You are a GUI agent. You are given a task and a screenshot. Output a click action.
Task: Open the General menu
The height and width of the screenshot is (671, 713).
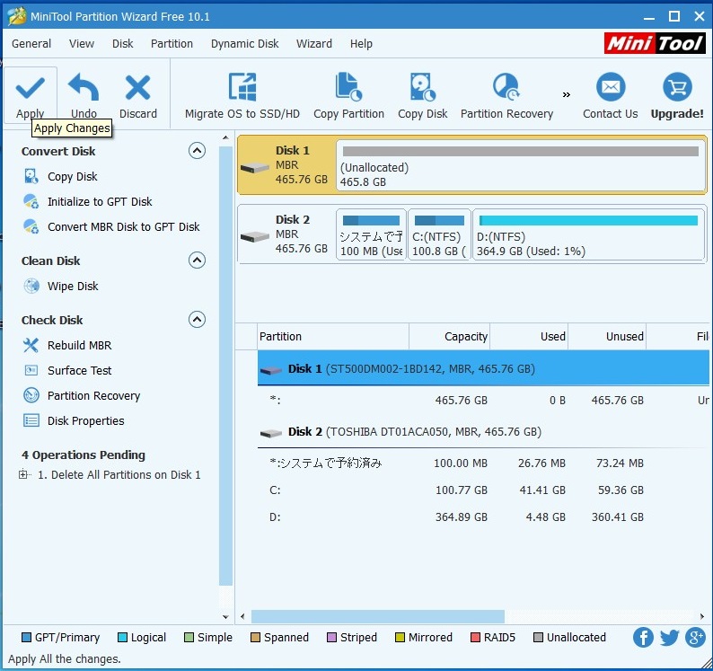[31, 44]
